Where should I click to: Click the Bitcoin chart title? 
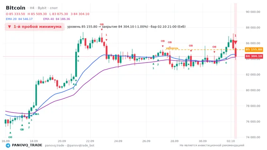coord(15,8)
